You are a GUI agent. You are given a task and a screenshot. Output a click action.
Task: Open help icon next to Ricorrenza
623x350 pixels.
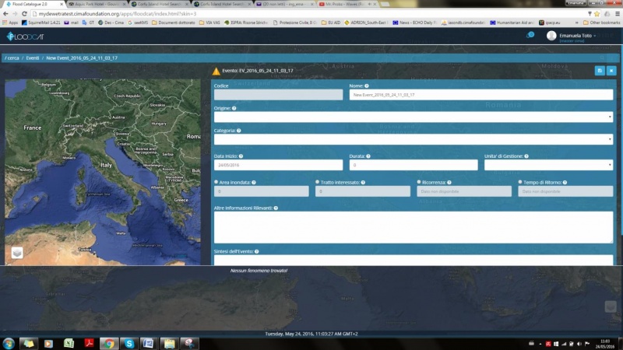(449, 183)
